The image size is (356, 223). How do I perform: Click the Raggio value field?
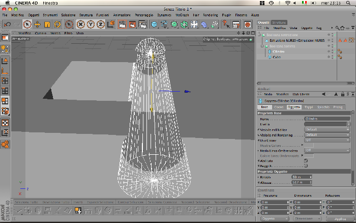tap(302, 177)
